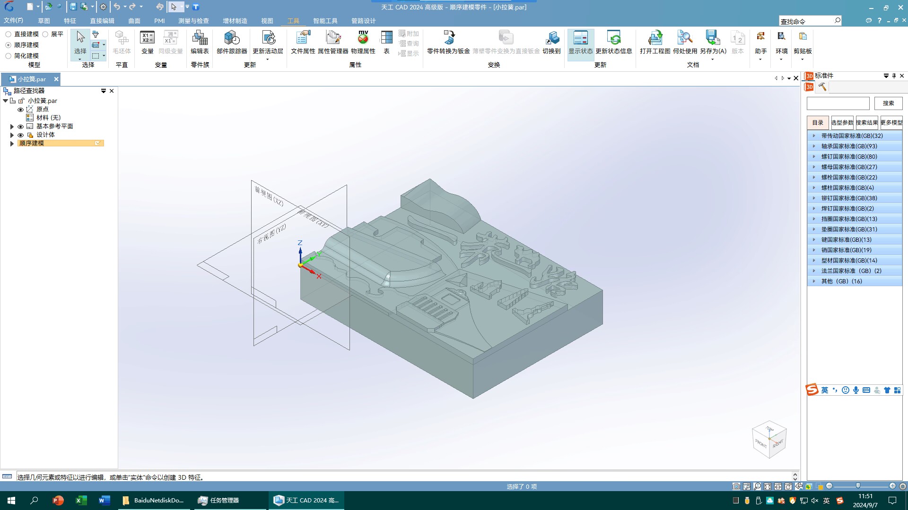Select the 展平 radio button
The height and width of the screenshot is (510, 908).
pyautogui.click(x=45, y=34)
